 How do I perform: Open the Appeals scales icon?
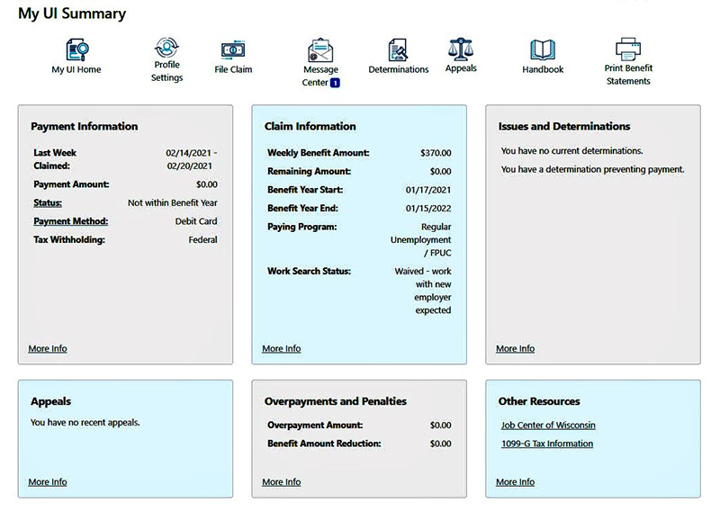(461, 49)
